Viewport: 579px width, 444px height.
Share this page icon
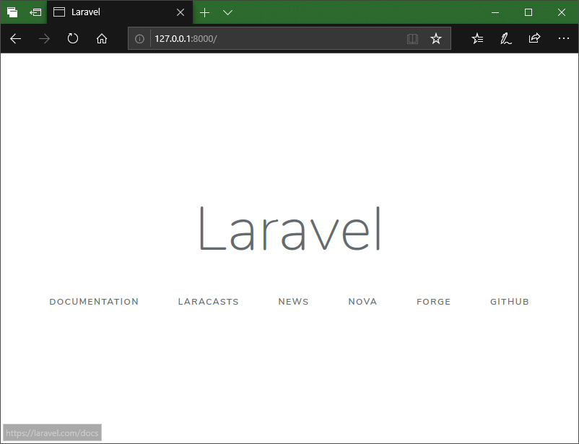coord(534,38)
